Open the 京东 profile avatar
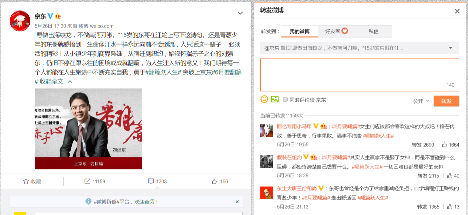The image size is (468, 215). 20,21
